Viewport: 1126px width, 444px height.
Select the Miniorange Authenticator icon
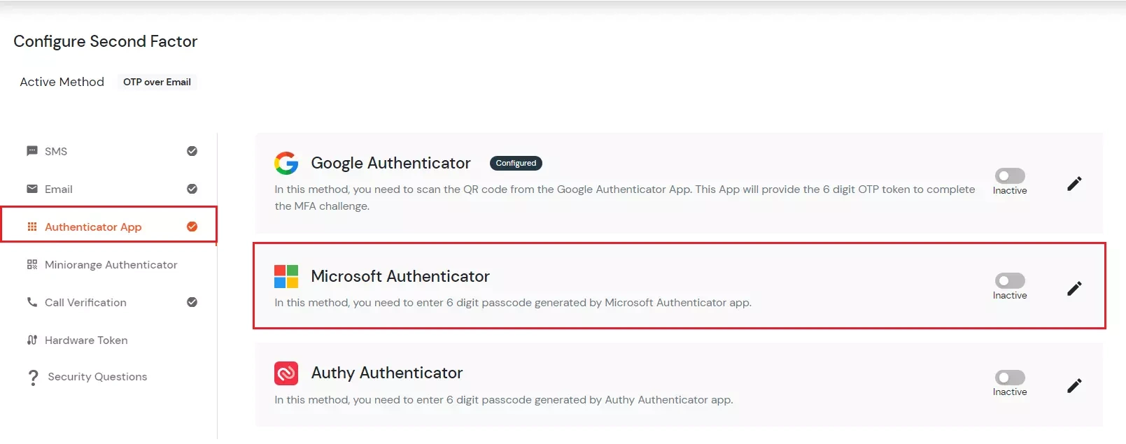click(31, 264)
